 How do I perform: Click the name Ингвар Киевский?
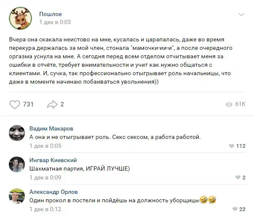click(52, 160)
